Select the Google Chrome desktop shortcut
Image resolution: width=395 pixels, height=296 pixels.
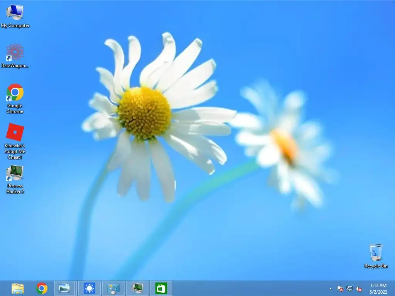15,99
